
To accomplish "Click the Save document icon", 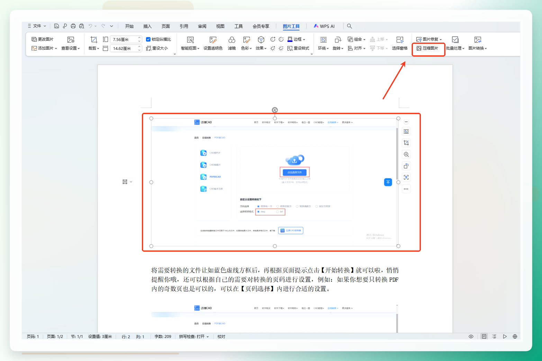I will (x=56, y=26).
